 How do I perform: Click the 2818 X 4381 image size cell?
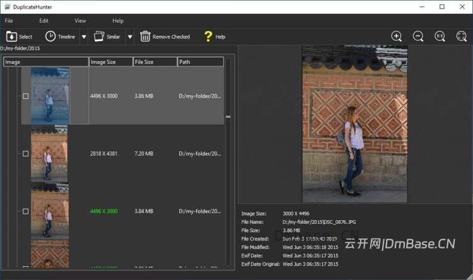[x=103, y=154]
